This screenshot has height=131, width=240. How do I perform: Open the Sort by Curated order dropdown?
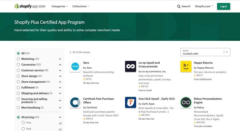(205, 52)
